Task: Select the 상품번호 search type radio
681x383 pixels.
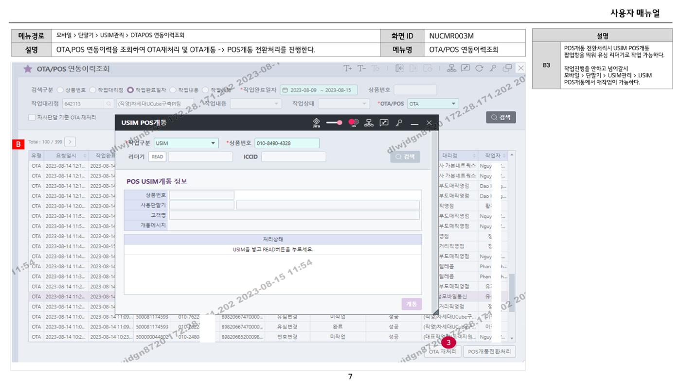Action: point(60,90)
